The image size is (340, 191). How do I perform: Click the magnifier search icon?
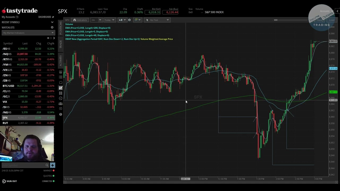click(x=47, y=165)
